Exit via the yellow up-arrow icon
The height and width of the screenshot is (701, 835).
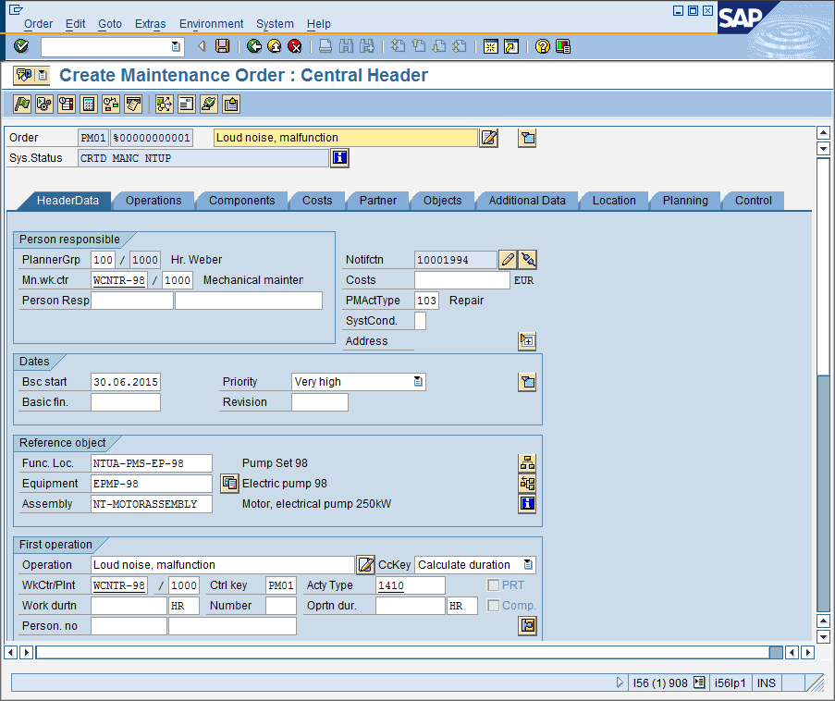point(275,46)
